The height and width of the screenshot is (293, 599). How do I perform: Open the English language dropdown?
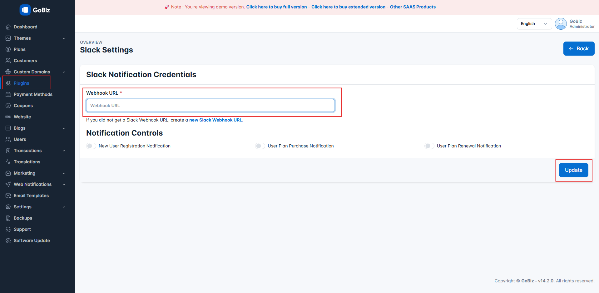(x=534, y=24)
